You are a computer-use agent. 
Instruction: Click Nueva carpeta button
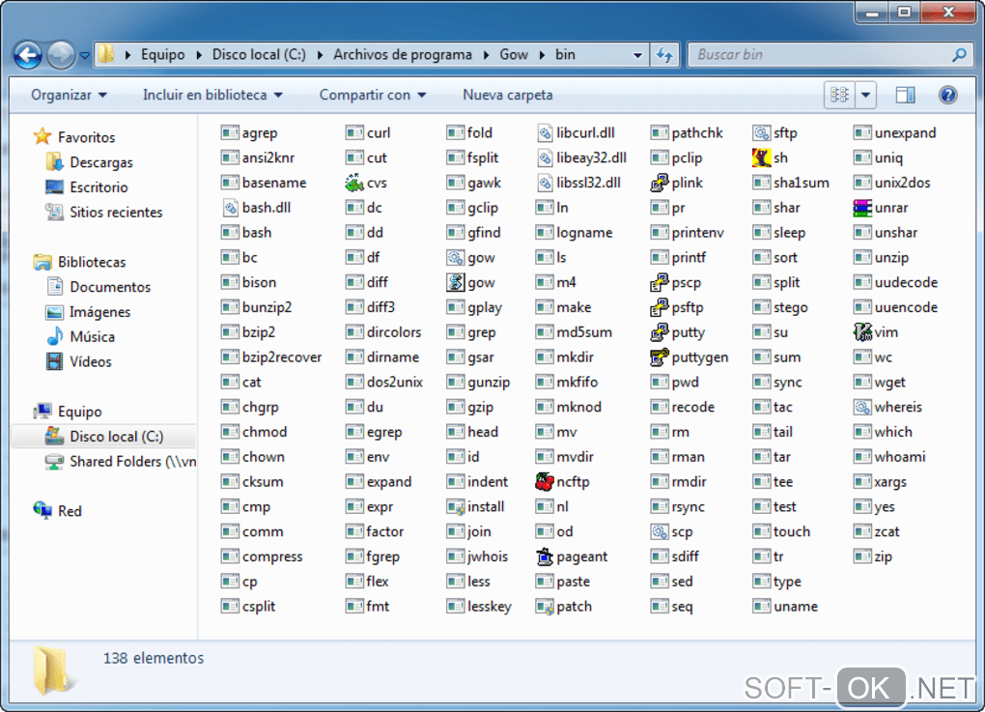pos(508,95)
